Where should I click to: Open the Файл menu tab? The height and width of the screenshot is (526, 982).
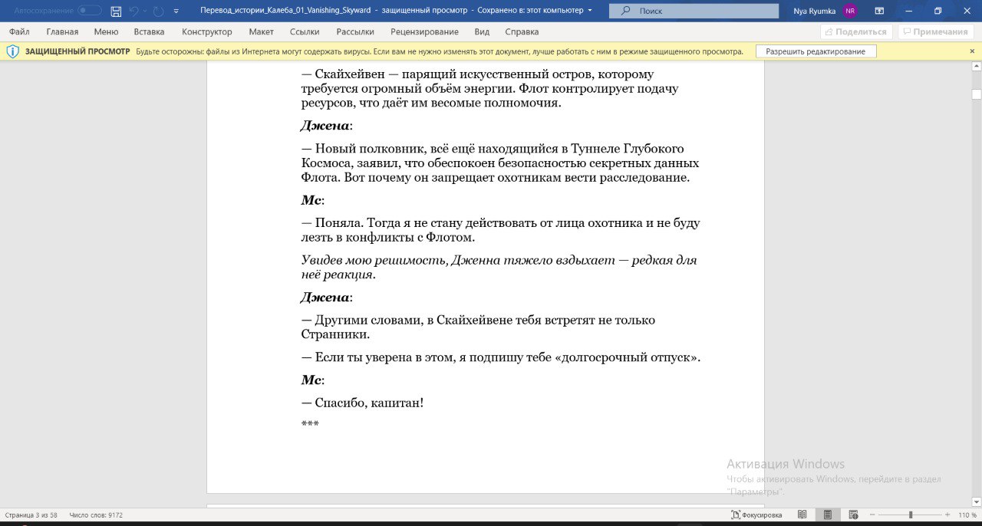coord(19,31)
